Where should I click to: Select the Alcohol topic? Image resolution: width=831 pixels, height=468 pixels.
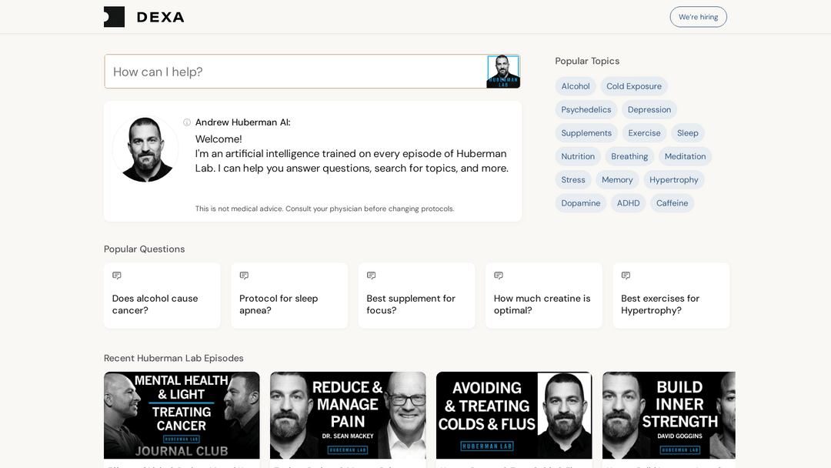(576, 86)
